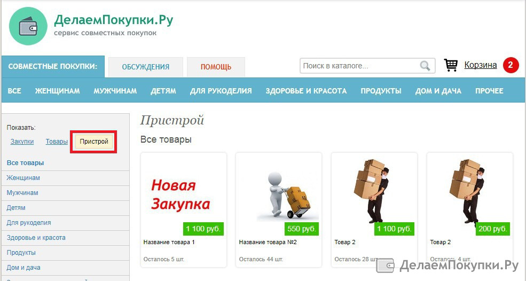Select Мужчинам in the left sidebar

tap(22, 193)
